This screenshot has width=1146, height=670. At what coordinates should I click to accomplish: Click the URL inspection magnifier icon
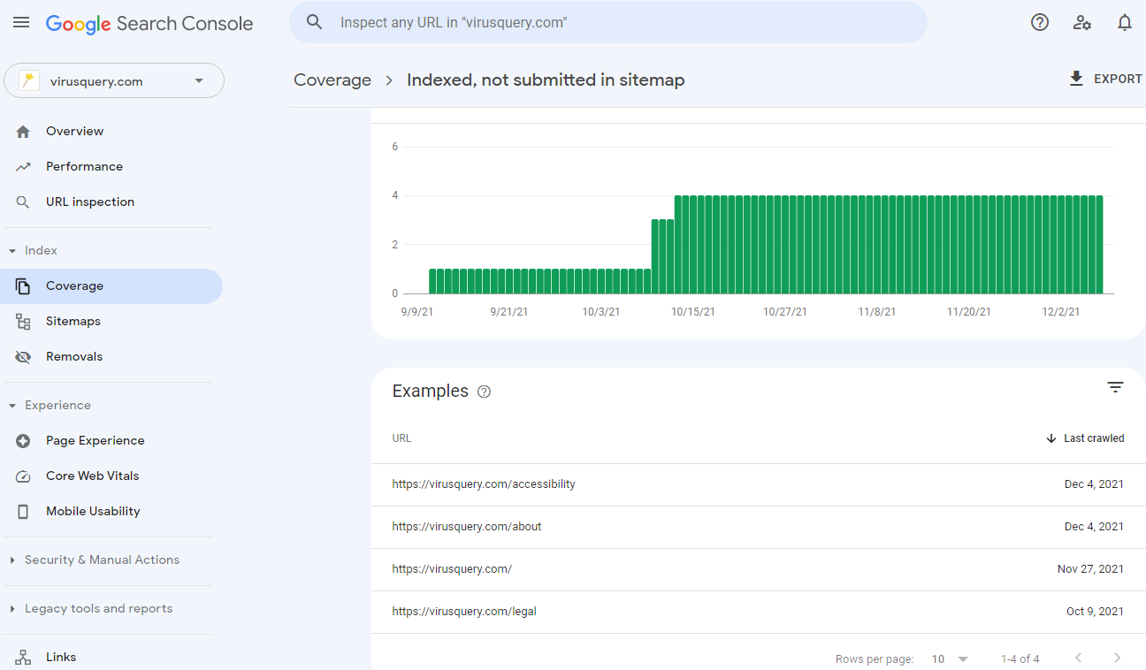[x=23, y=202]
